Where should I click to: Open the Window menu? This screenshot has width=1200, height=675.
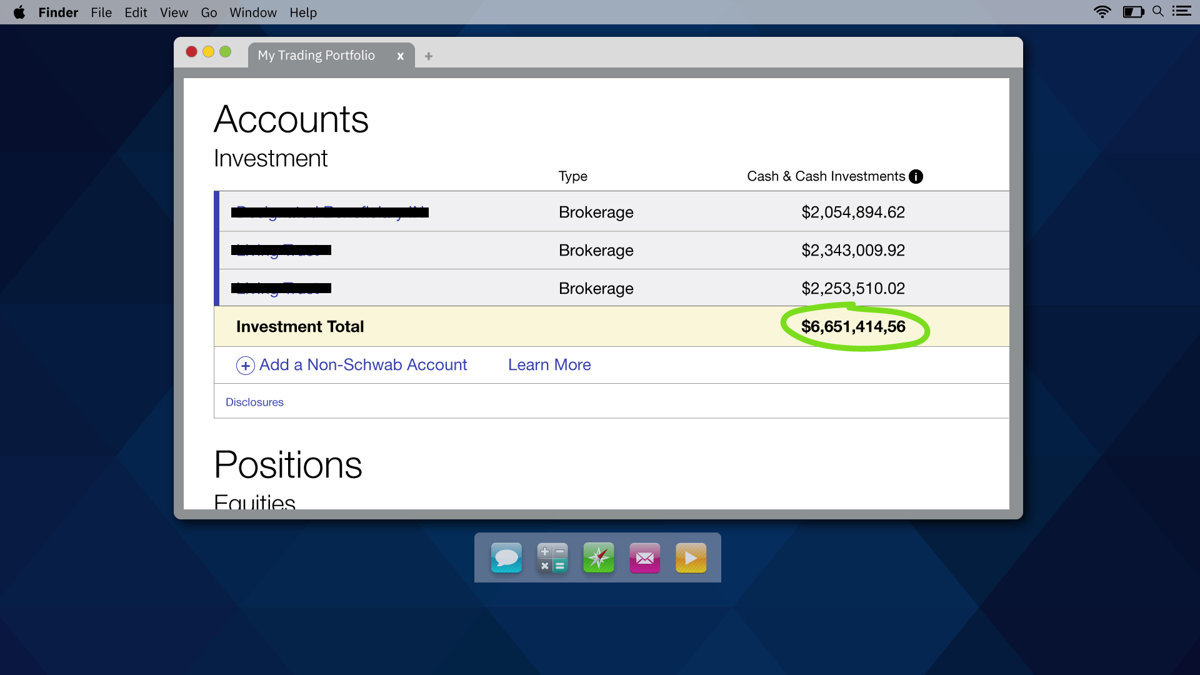click(252, 12)
